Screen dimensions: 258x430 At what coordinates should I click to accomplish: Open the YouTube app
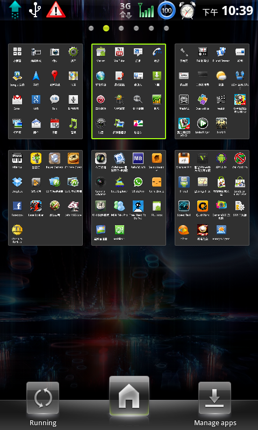point(119,52)
